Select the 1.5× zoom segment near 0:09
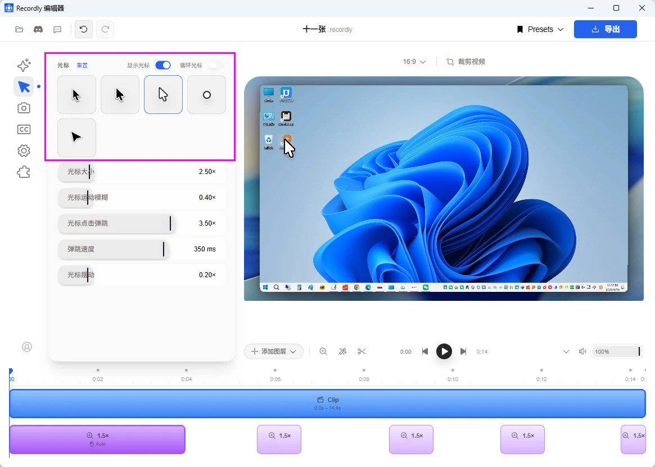Image resolution: width=655 pixels, height=467 pixels. 411,439
